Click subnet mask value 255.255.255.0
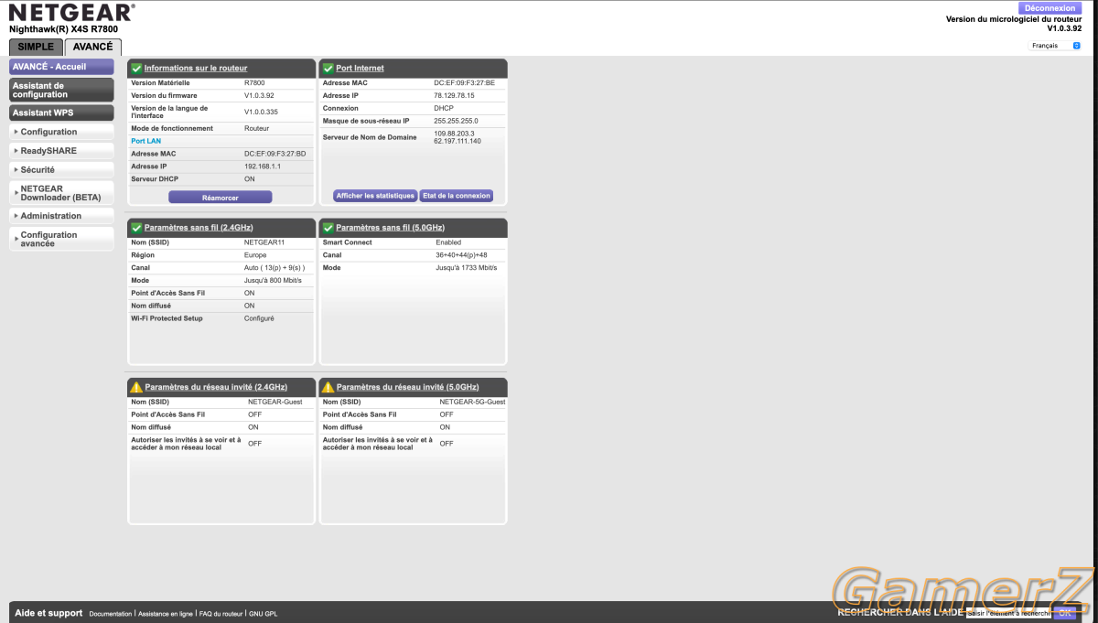The height and width of the screenshot is (623, 1098). click(456, 121)
